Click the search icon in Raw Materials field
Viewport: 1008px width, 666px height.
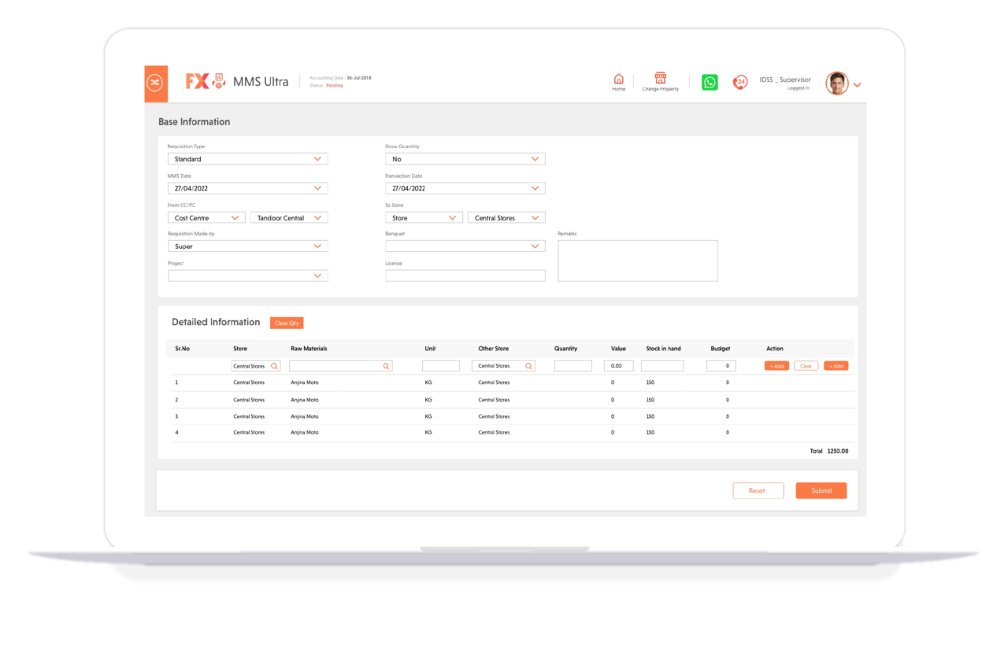385,365
